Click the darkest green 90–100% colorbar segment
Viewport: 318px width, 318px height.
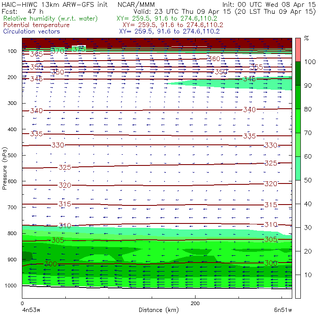pyautogui.click(x=298, y=73)
